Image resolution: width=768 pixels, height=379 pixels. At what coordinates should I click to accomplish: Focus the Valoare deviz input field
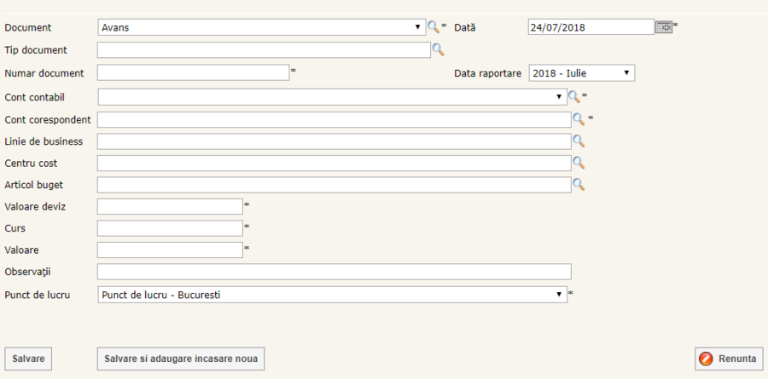coord(170,206)
